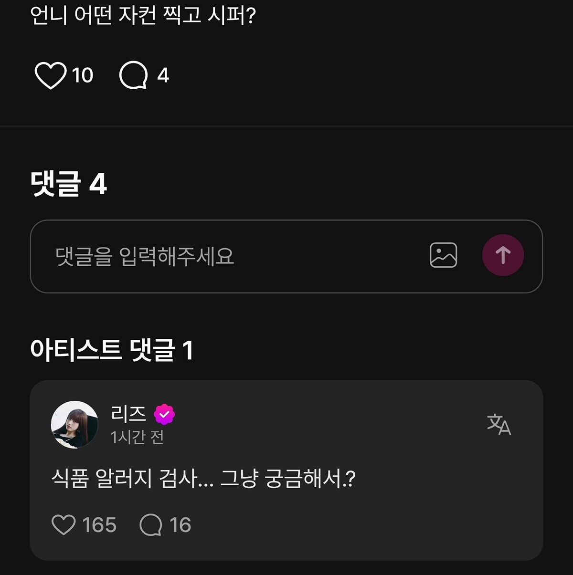Click the comment text '식품 알러지 검사...'
Image resolution: width=573 pixels, height=575 pixels.
(203, 479)
